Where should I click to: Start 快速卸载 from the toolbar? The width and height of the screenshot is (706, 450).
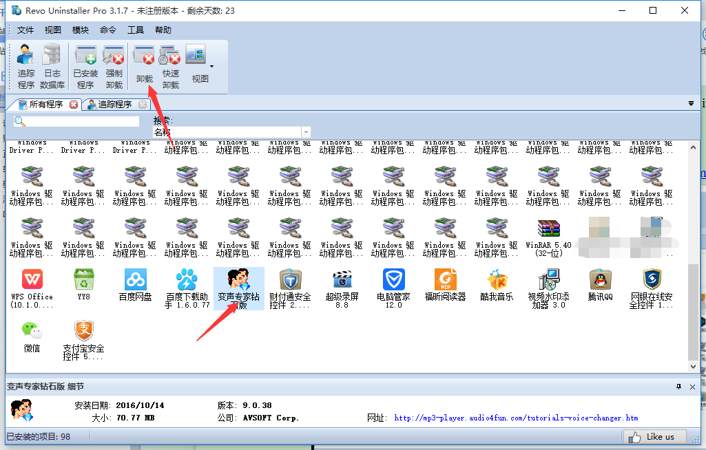tap(171, 67)
